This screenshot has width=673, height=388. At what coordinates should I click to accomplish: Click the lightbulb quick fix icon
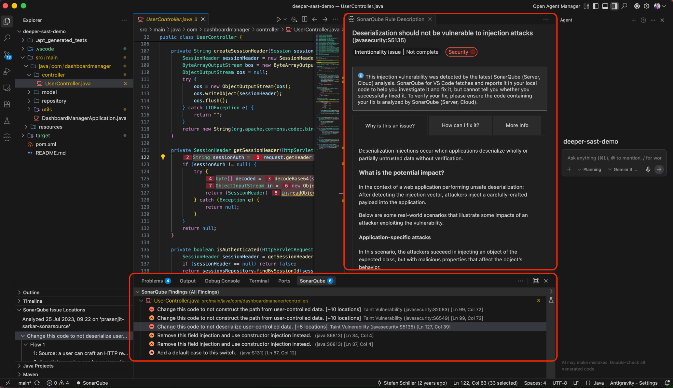(163, 157)
